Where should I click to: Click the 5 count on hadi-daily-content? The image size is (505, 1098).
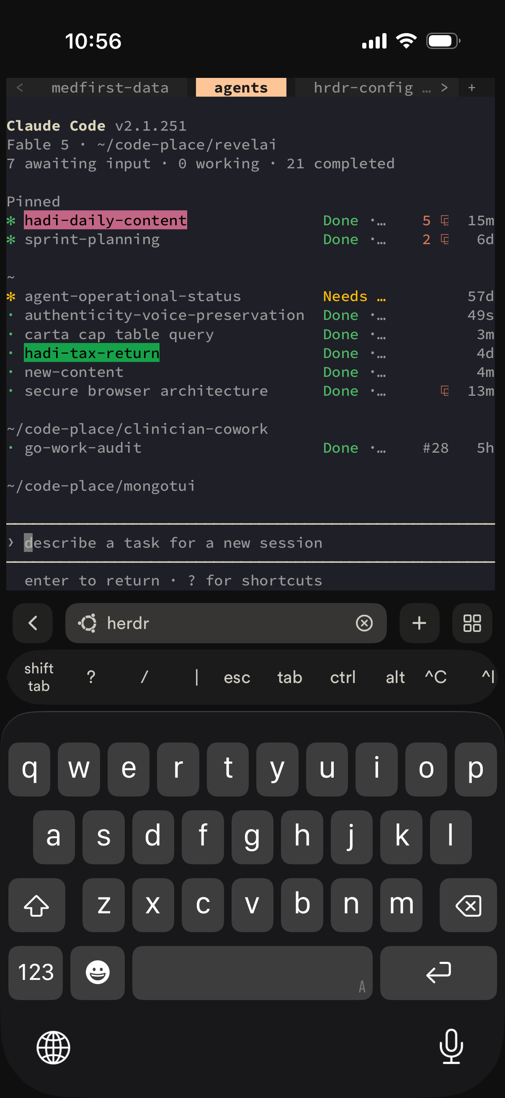pyautogui.click(x=426, y=220)
